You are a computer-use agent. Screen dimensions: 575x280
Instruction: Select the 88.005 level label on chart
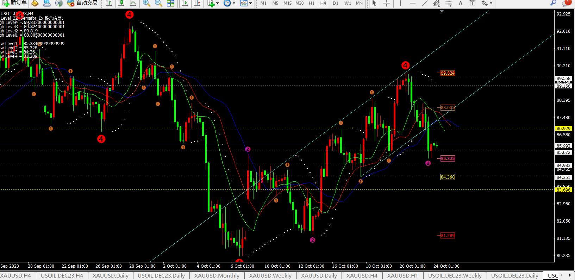click(448, 108)
